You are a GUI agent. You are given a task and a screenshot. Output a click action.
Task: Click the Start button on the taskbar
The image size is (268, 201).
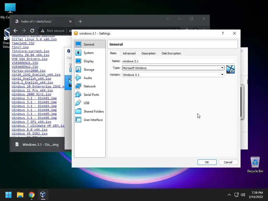pos(8,195)
